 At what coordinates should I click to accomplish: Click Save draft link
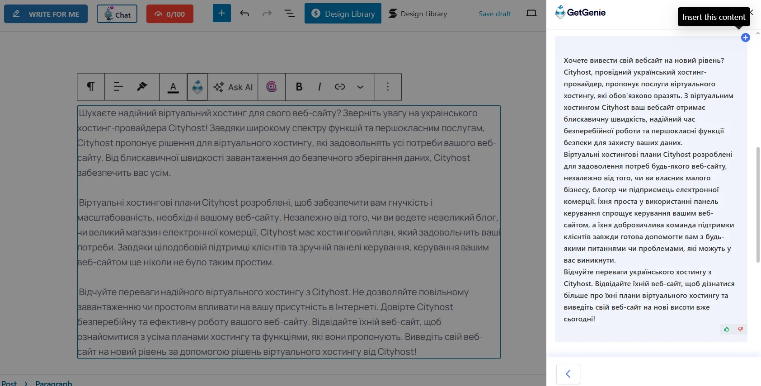click(494, 14)
